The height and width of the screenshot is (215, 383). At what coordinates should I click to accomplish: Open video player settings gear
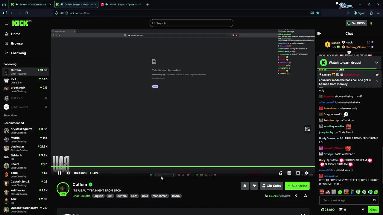click(x=307, y=173)
